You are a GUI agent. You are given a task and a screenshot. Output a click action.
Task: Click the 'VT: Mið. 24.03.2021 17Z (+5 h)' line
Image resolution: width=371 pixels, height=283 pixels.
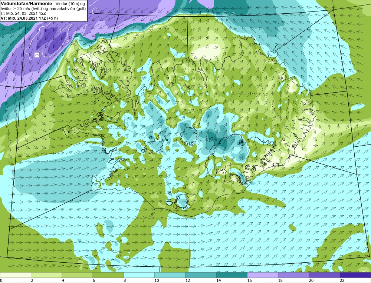pyautogui.click(x=29, y=18)
